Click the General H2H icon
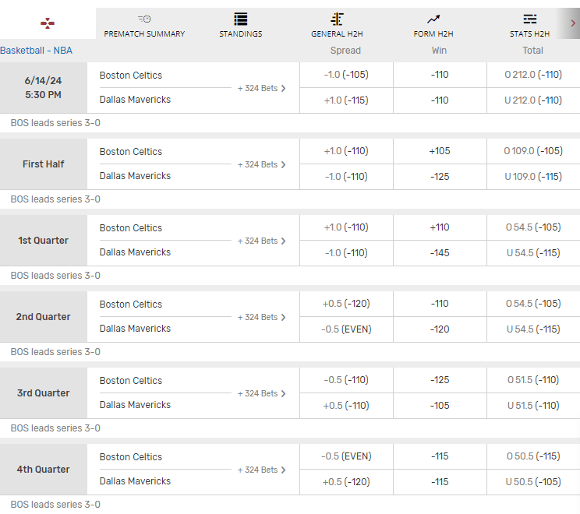Image resolution: width=580 pixels, height=514 pixels. 337,19
